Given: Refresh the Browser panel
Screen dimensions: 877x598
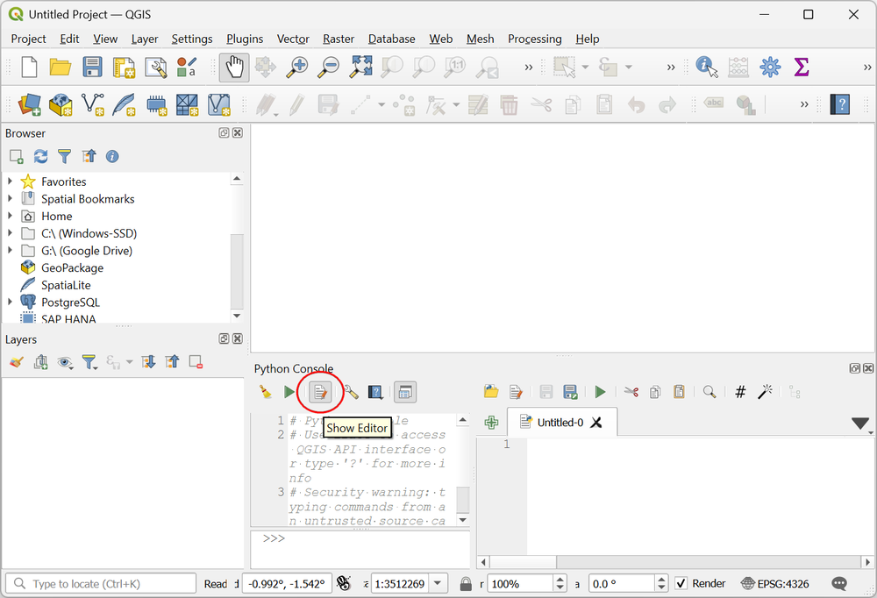Looking at the screenshot, I should click(41, 157).
